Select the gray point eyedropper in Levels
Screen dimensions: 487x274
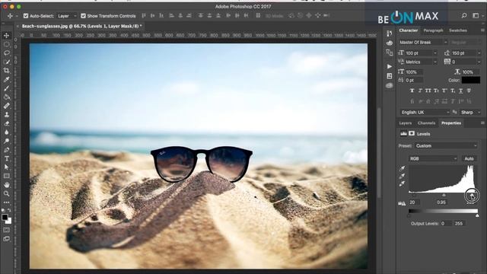[403, 176]
